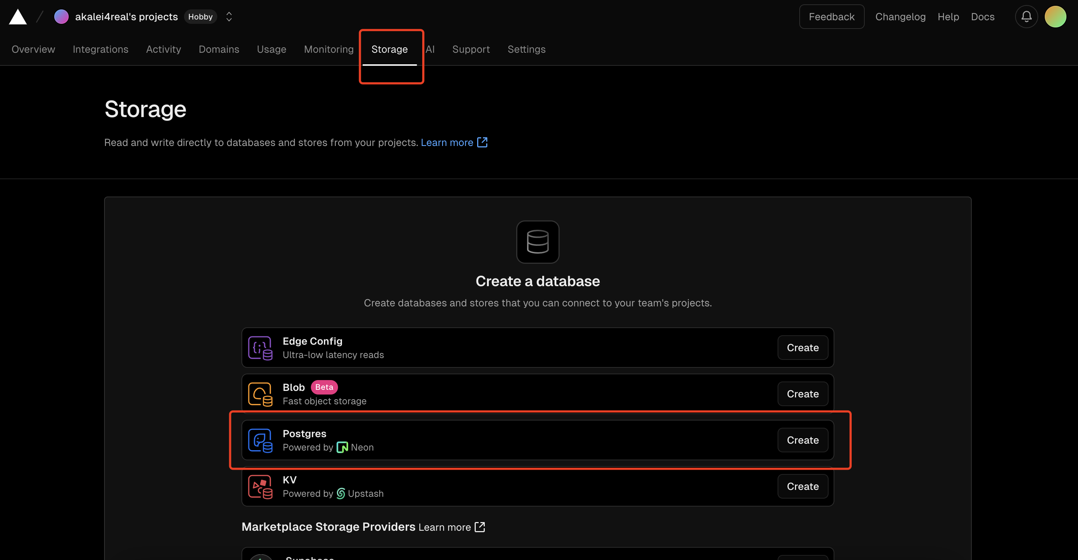The image size is (1078, 560).
Task: Click the akalei4real's projects team name
Action: coord(127,17)
